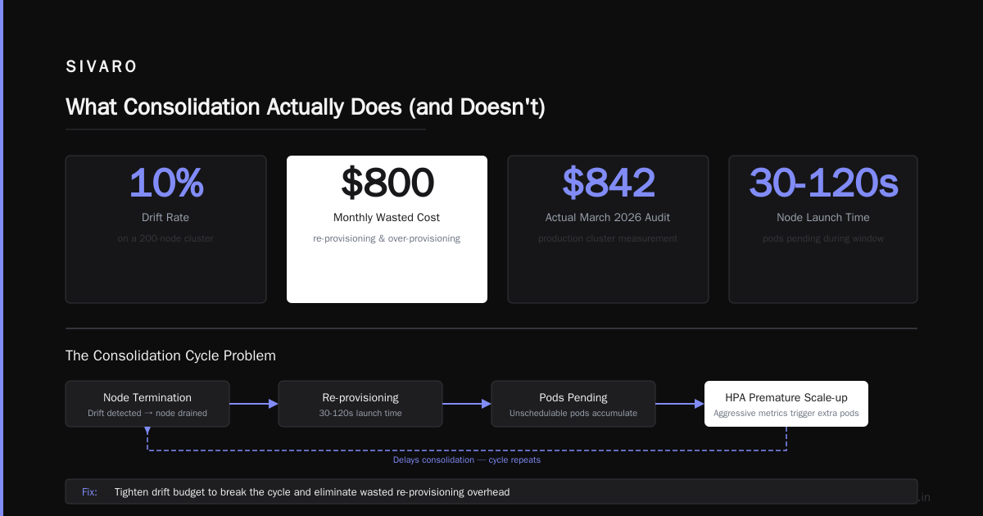Image resolution: width=983 pixels, height=516 pixels.
Task: Click 'Unschedulable pods accumulate' subtext
Action: pyautogui.click(x=573, y=413)
